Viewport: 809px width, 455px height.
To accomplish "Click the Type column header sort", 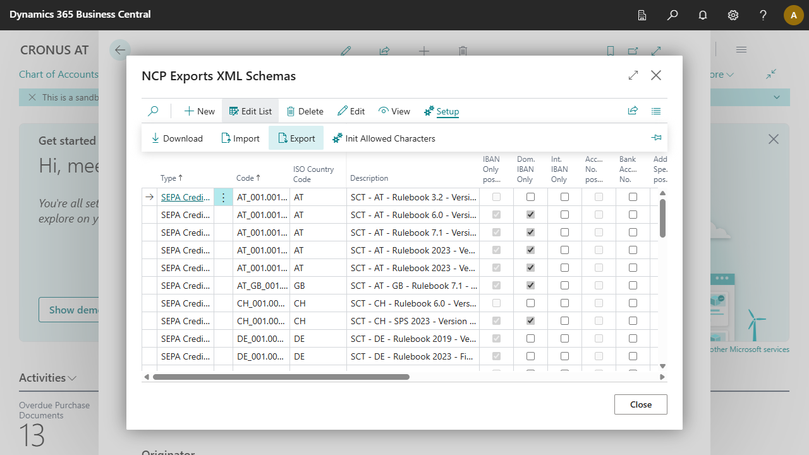I will [171, 178].
